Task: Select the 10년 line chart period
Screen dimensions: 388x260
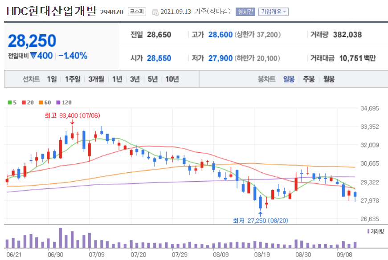Action: click(x=172, y=79)
